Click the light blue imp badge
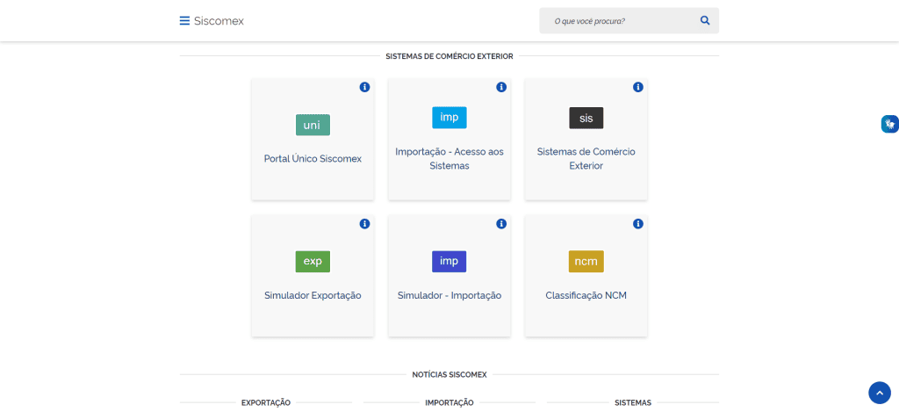This screenshot has width=899, height=412. [x=449, y=118]
